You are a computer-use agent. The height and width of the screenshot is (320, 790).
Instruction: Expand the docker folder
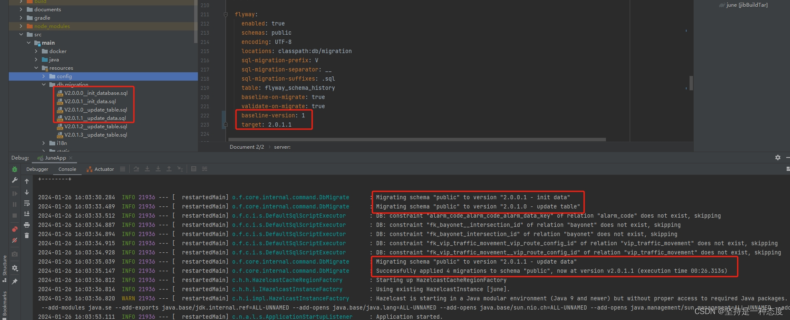click(36, 51)
